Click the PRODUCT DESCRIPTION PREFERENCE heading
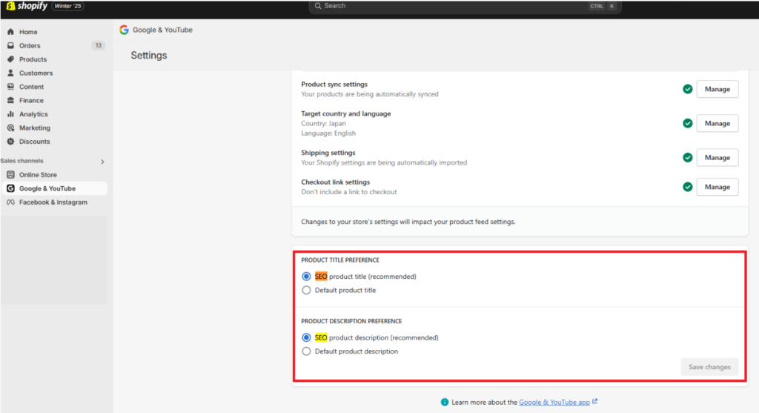The height and width of the screenshot is (413, 759). coord(351,321)
